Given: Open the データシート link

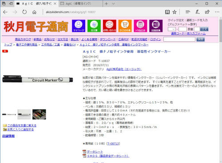Looking at the screenshot, I should 95,151.
